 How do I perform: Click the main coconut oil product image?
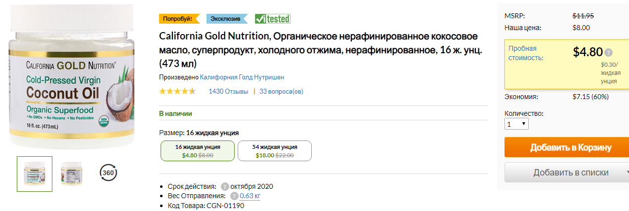(72, 74)
